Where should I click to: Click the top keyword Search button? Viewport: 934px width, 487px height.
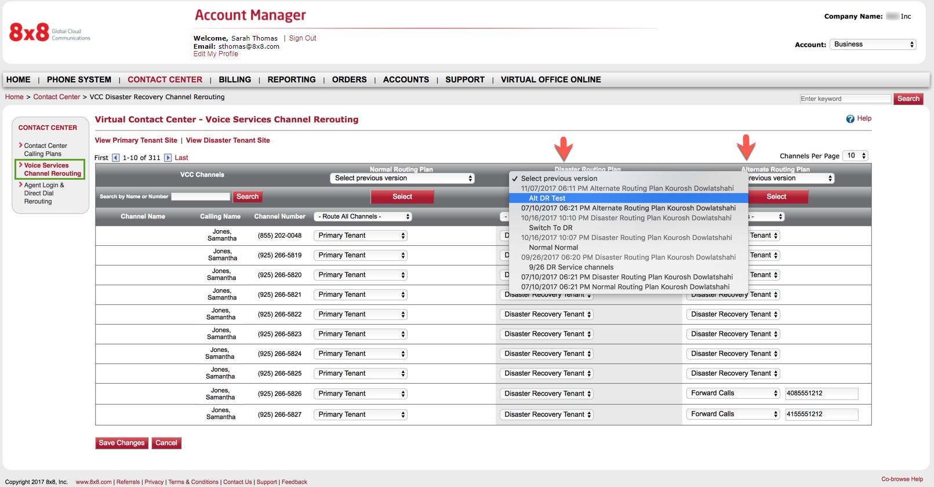click(x=908, y=99)
